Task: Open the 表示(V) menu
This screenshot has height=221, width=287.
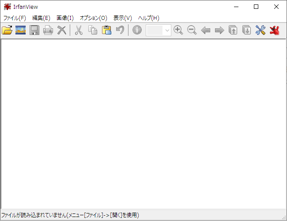Action: 122,18
